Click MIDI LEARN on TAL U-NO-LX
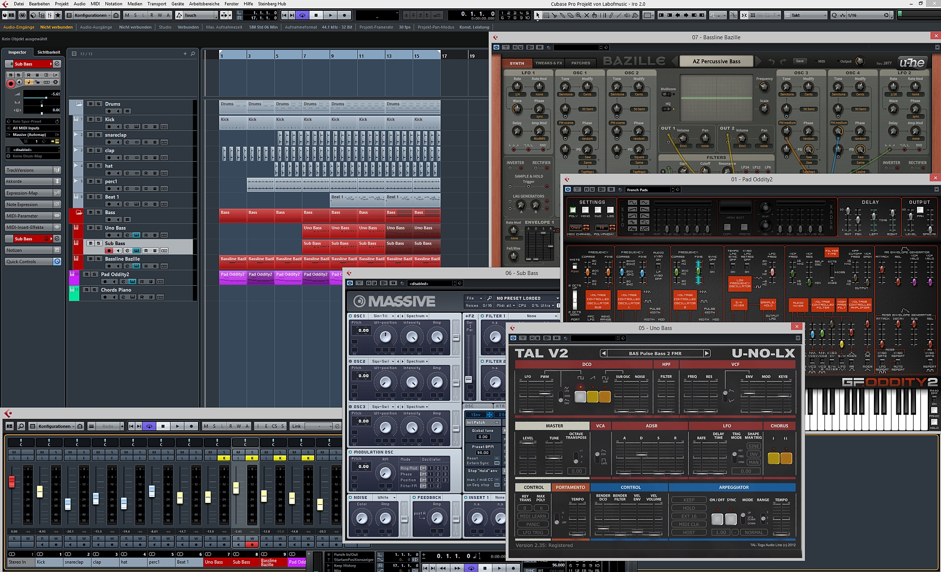 tap(533, 516)
